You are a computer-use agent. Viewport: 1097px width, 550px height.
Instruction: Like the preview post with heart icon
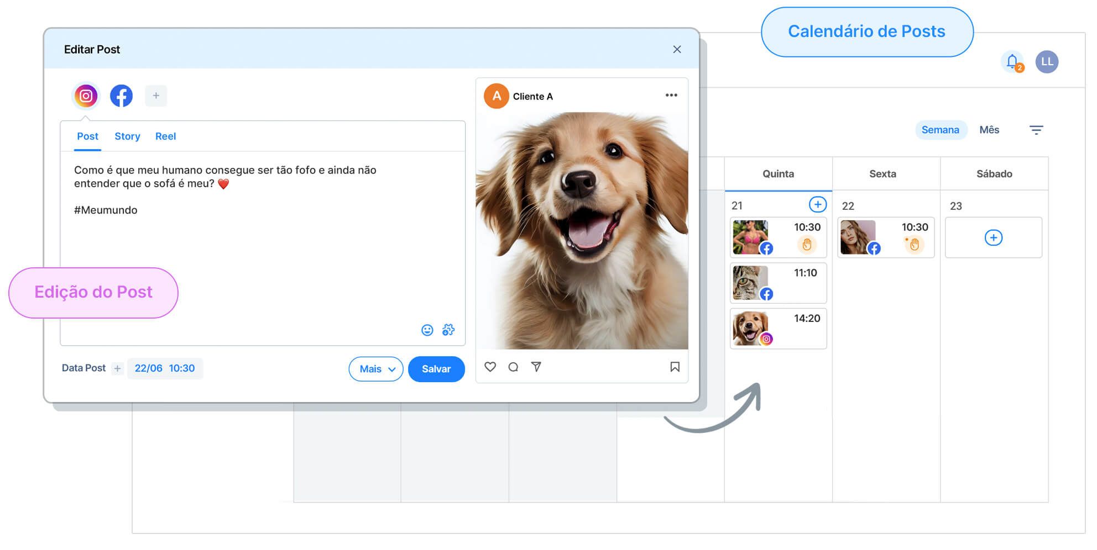coord(490,367)
